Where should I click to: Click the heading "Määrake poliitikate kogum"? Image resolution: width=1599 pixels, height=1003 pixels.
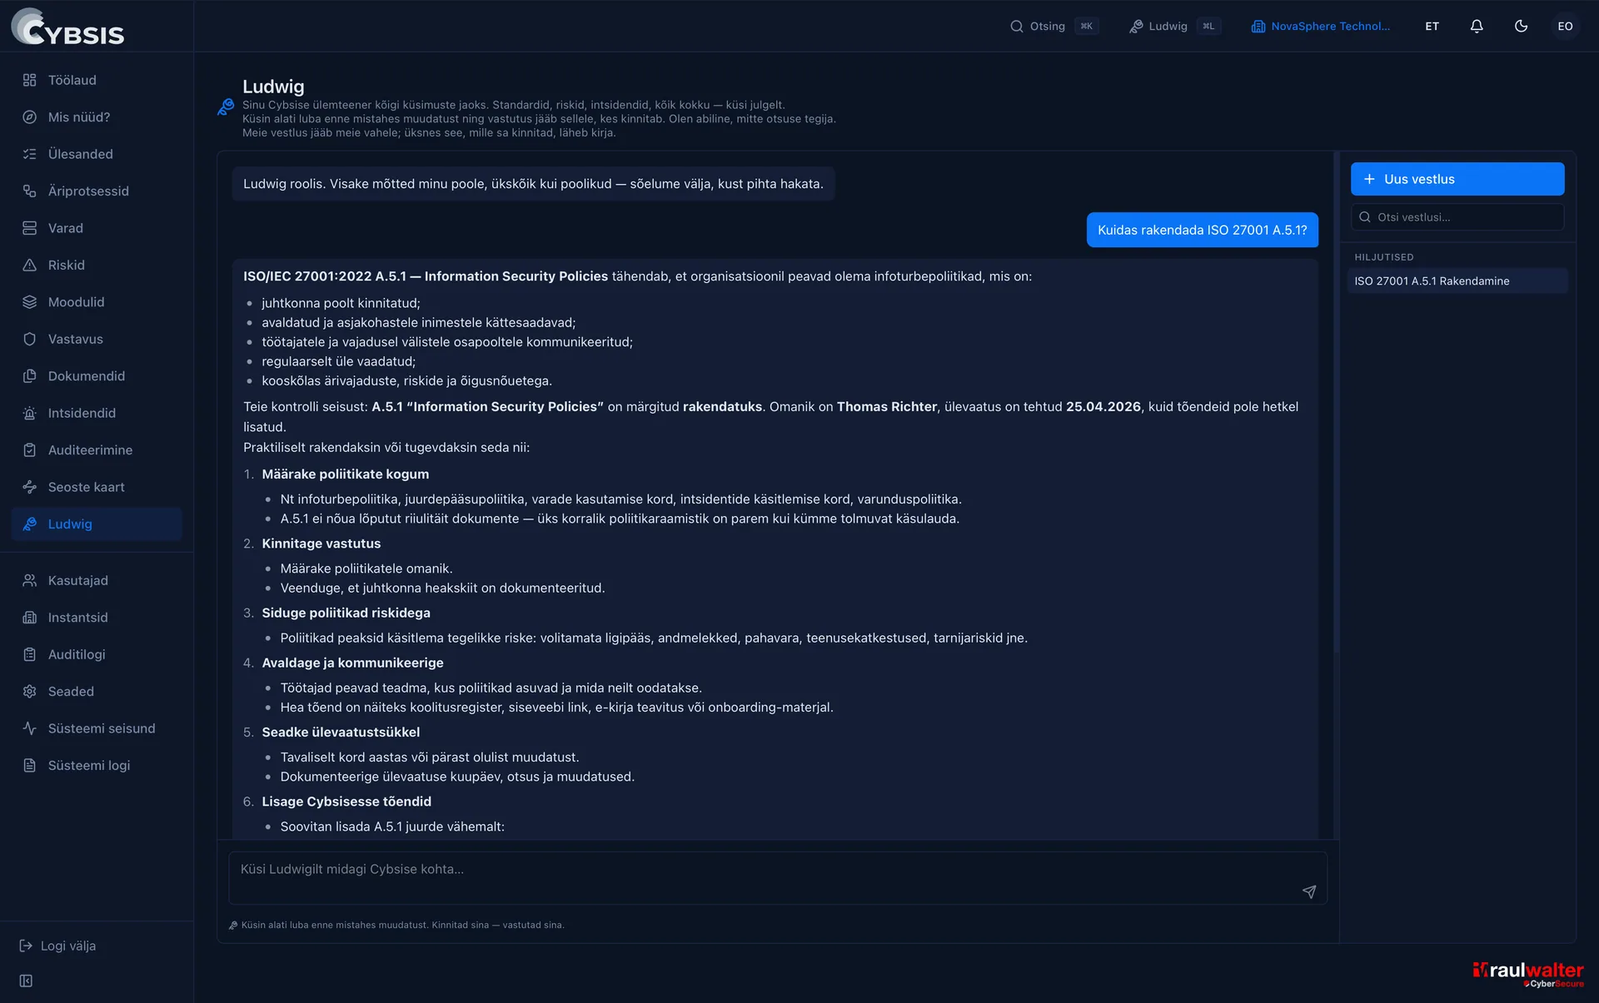tap(345, 474)
